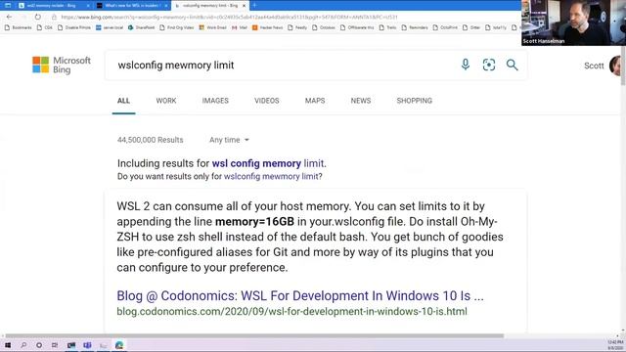This screenshot has height=352, width=626.
Task: Switch to IMAGES results tab
Action: 215,101
